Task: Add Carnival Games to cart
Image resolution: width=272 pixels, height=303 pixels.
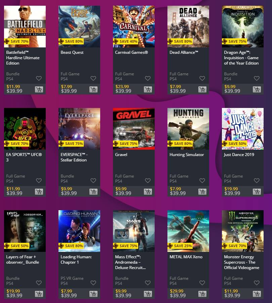Action: 148,89
